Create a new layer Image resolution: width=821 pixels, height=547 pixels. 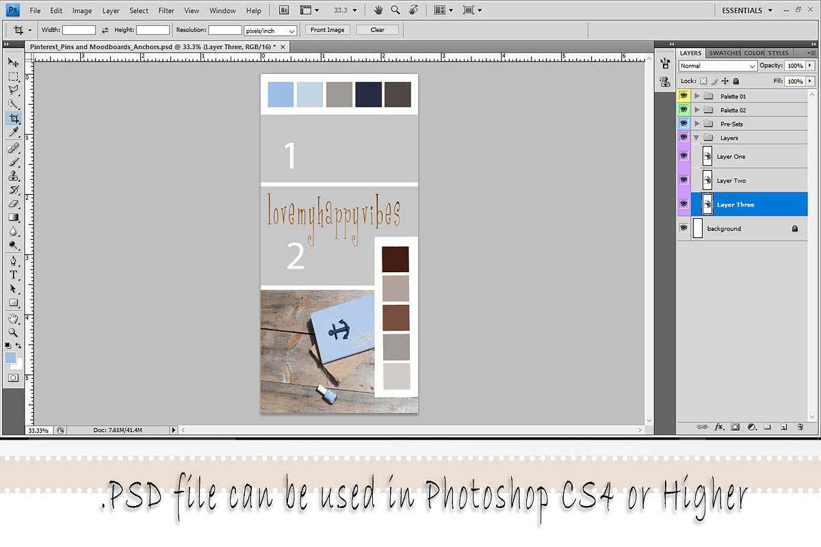784,427
